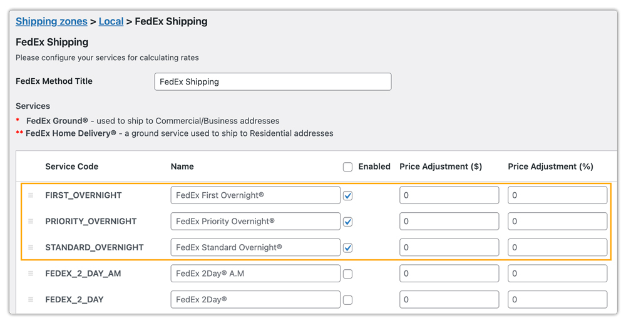Click Price Adjustment (%) field for FIRST_OVERNIGHT
This screenshot has height=323, width=626.
(557, 195)
